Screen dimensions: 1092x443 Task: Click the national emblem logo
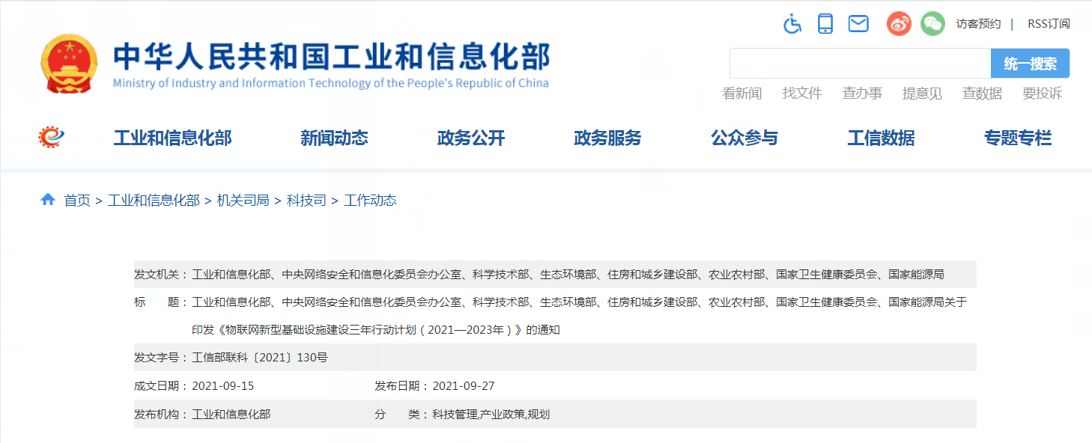click(x=69, y=64)
